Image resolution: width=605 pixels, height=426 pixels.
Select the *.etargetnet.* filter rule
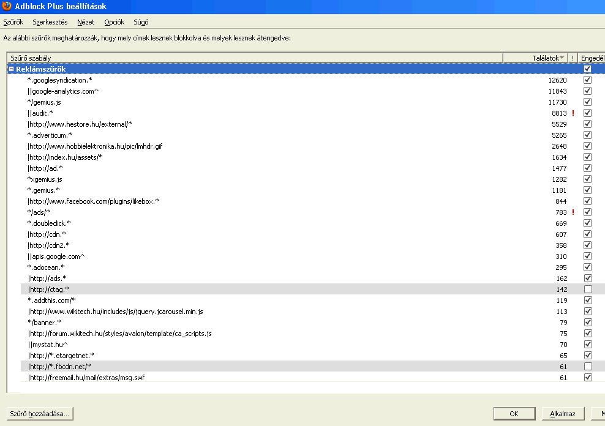tap(61, 356)
